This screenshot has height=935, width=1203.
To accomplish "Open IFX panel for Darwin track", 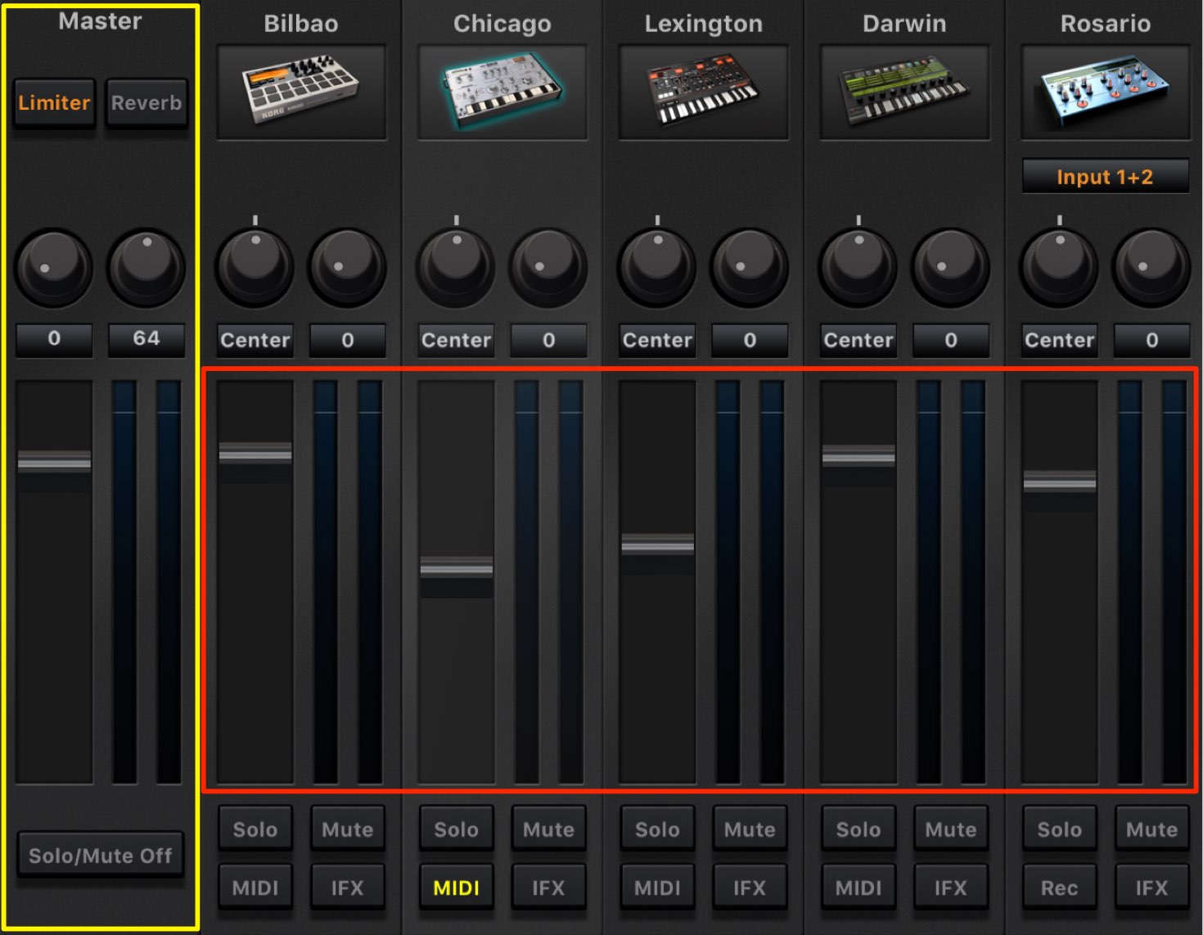I will (950, 888).
